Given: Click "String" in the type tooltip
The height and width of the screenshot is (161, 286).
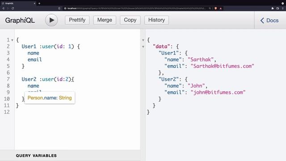Looking at the screenshot, I should [65, 98].
